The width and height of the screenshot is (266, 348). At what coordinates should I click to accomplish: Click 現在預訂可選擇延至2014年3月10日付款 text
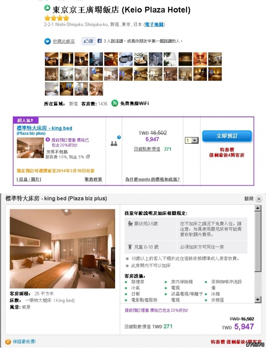(x=56, y=171)
